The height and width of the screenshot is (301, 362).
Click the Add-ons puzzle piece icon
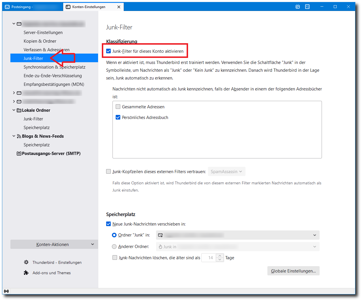click(x=26, y=272)
